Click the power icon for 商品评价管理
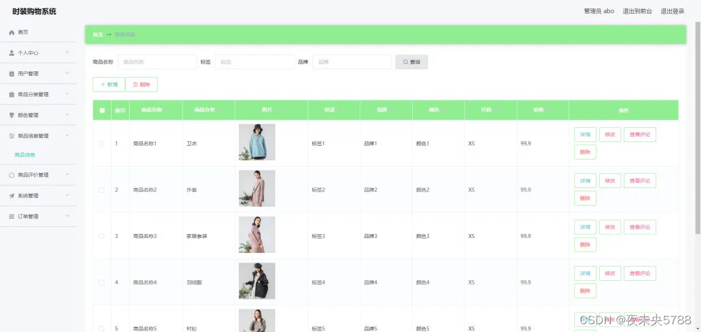Image resolution: width=701 pixels, height=332 pixels. [12, 175]
